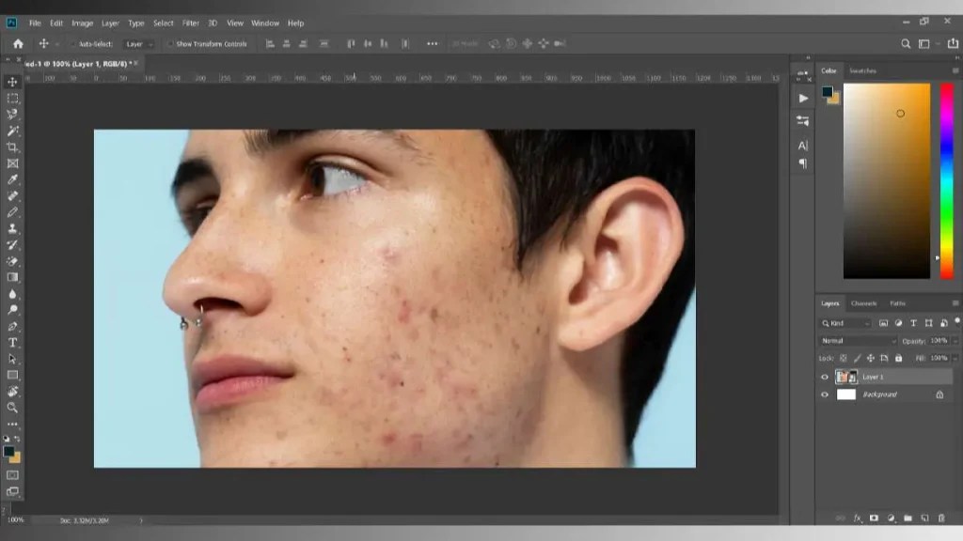Open the Normal blend mode dropdown
Image resolution: width=963 pixels, height=541 pixels.
click(x=856, y=340)
